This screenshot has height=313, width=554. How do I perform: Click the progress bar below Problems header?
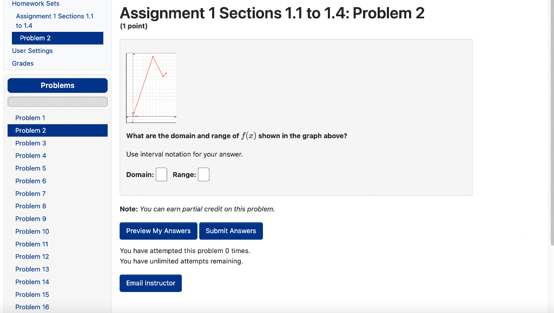coord(57,101)
